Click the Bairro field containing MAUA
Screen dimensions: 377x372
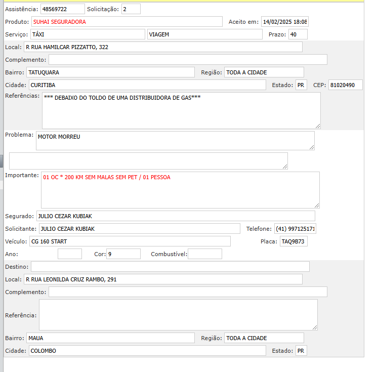(x=110, y=338)
